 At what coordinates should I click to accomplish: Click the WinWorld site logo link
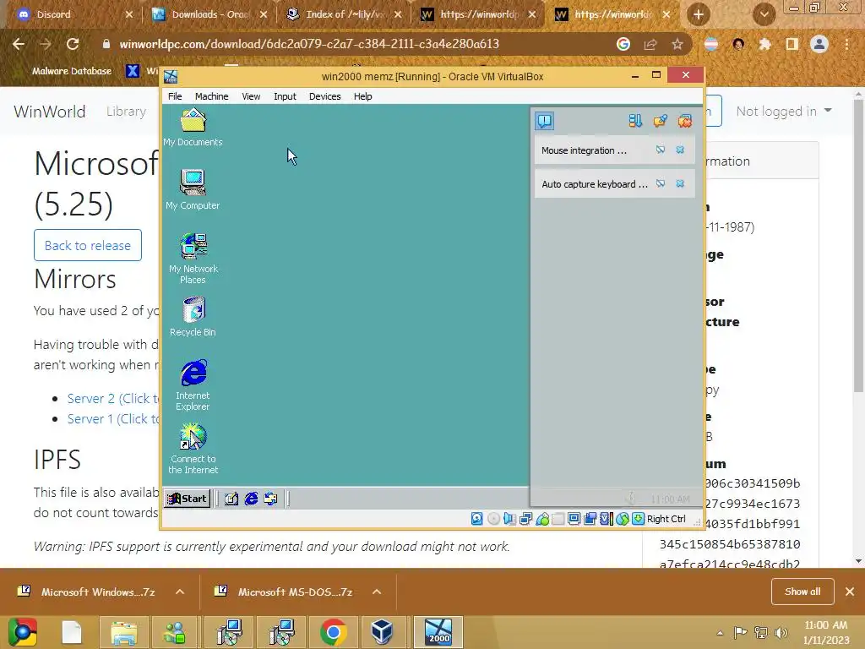[x=50, y=112]
